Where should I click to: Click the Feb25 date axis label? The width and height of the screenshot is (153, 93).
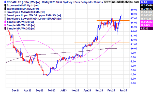[111, 90]
